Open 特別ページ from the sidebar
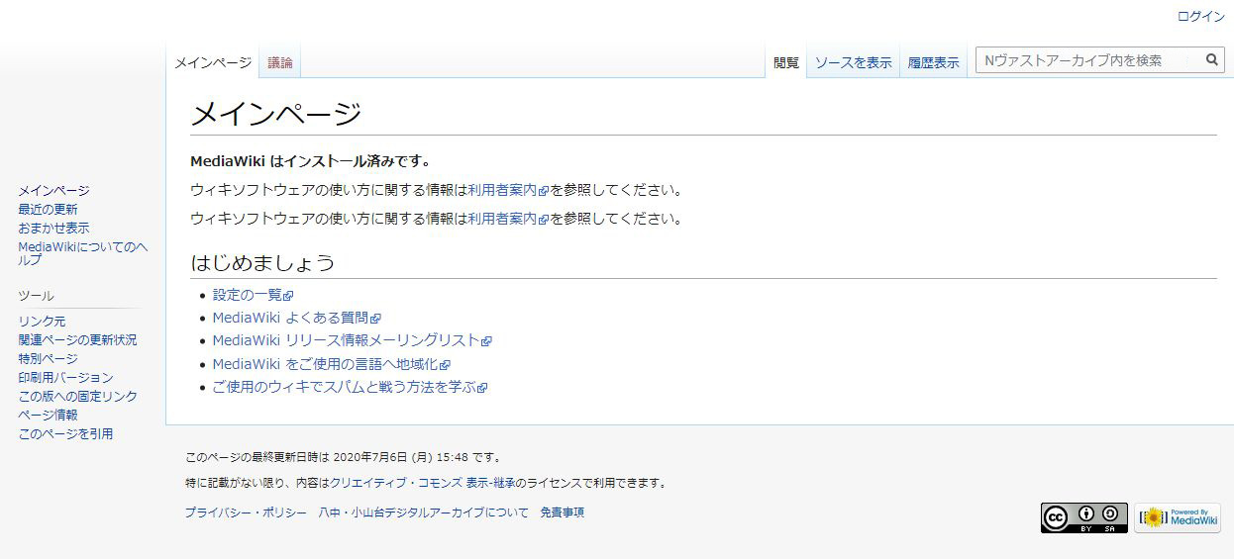Viewport: 1234px width, 559px height. click(x=48, y=358)
